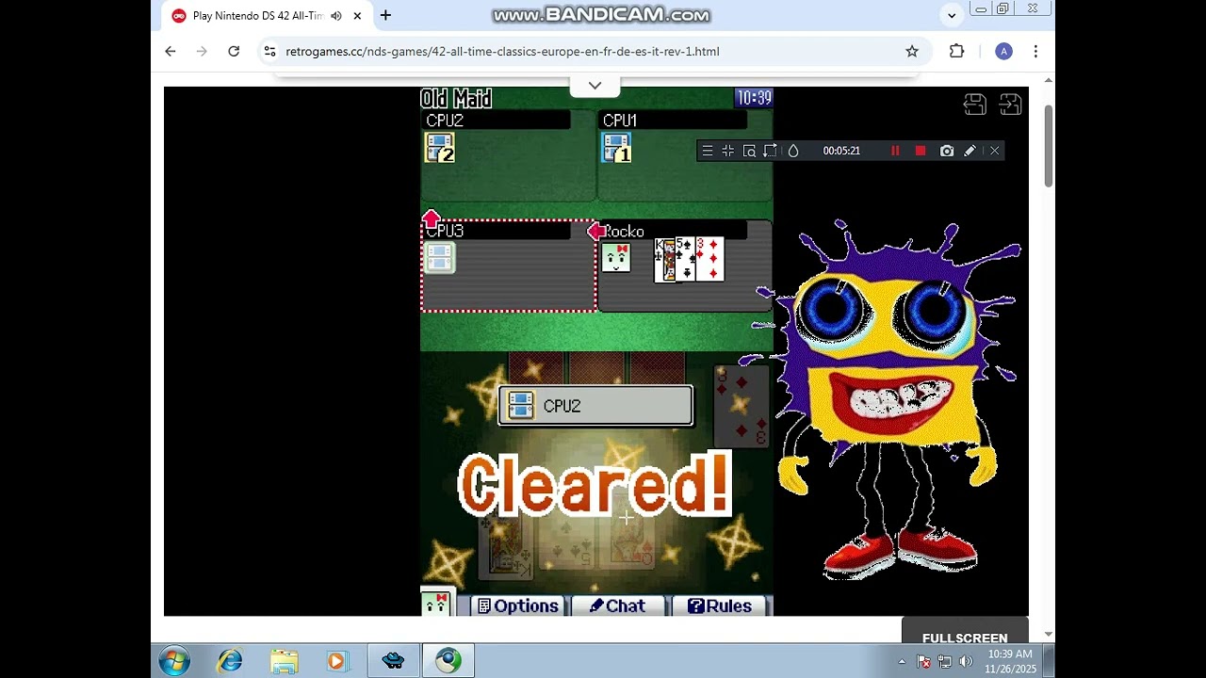Viewport: 1206px width, 678px height.
Task: Activate the Bandicam pencil drawing tool
Action: (x=970, y=151)
